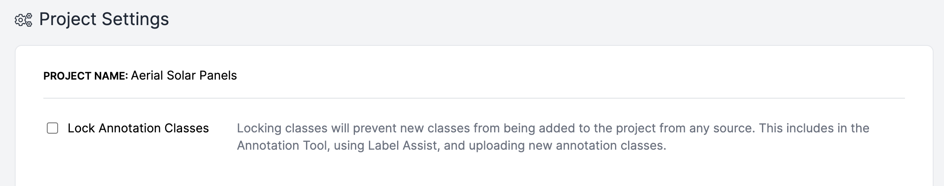Click the words Label Assist in the description
This screenshot has height=186, width=944.
point(403,145)
